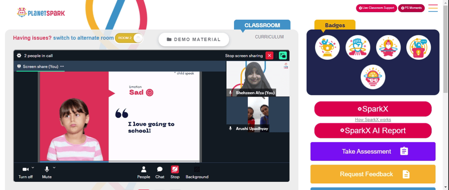Select the brain with glasses badge
The image size is (449, 190).
373,77
